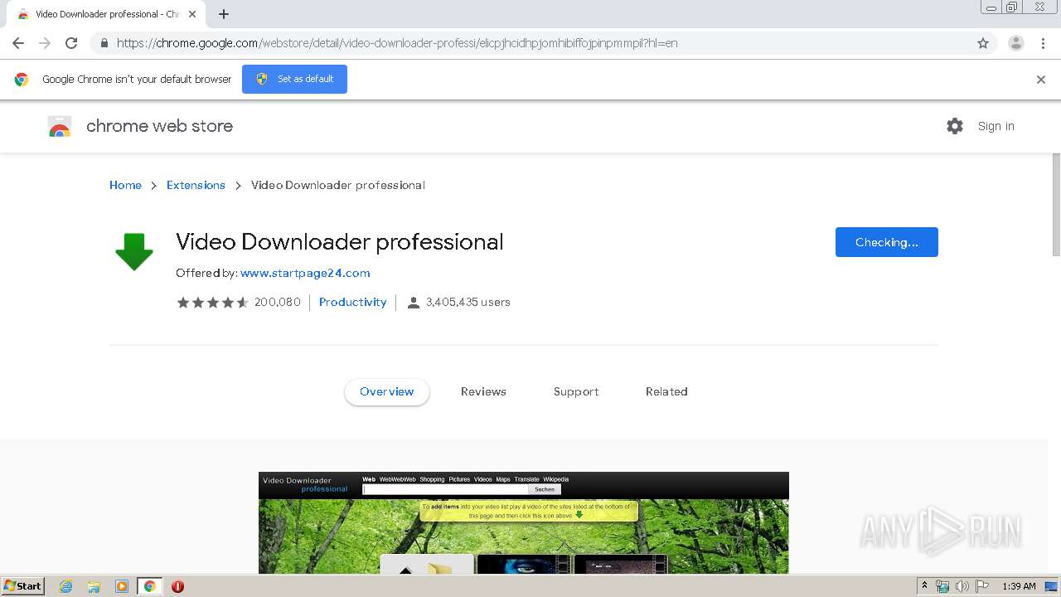Click the Chrome Web Store logo
Screen dimensions: 1061x597
tap(60, 126)
